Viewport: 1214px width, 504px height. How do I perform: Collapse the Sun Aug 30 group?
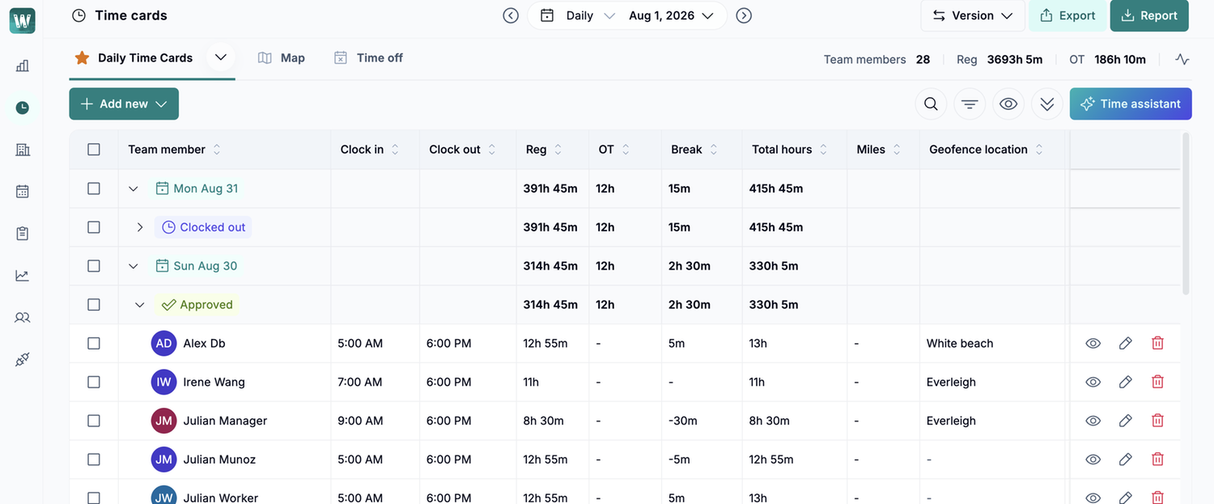tap(134, 266)
